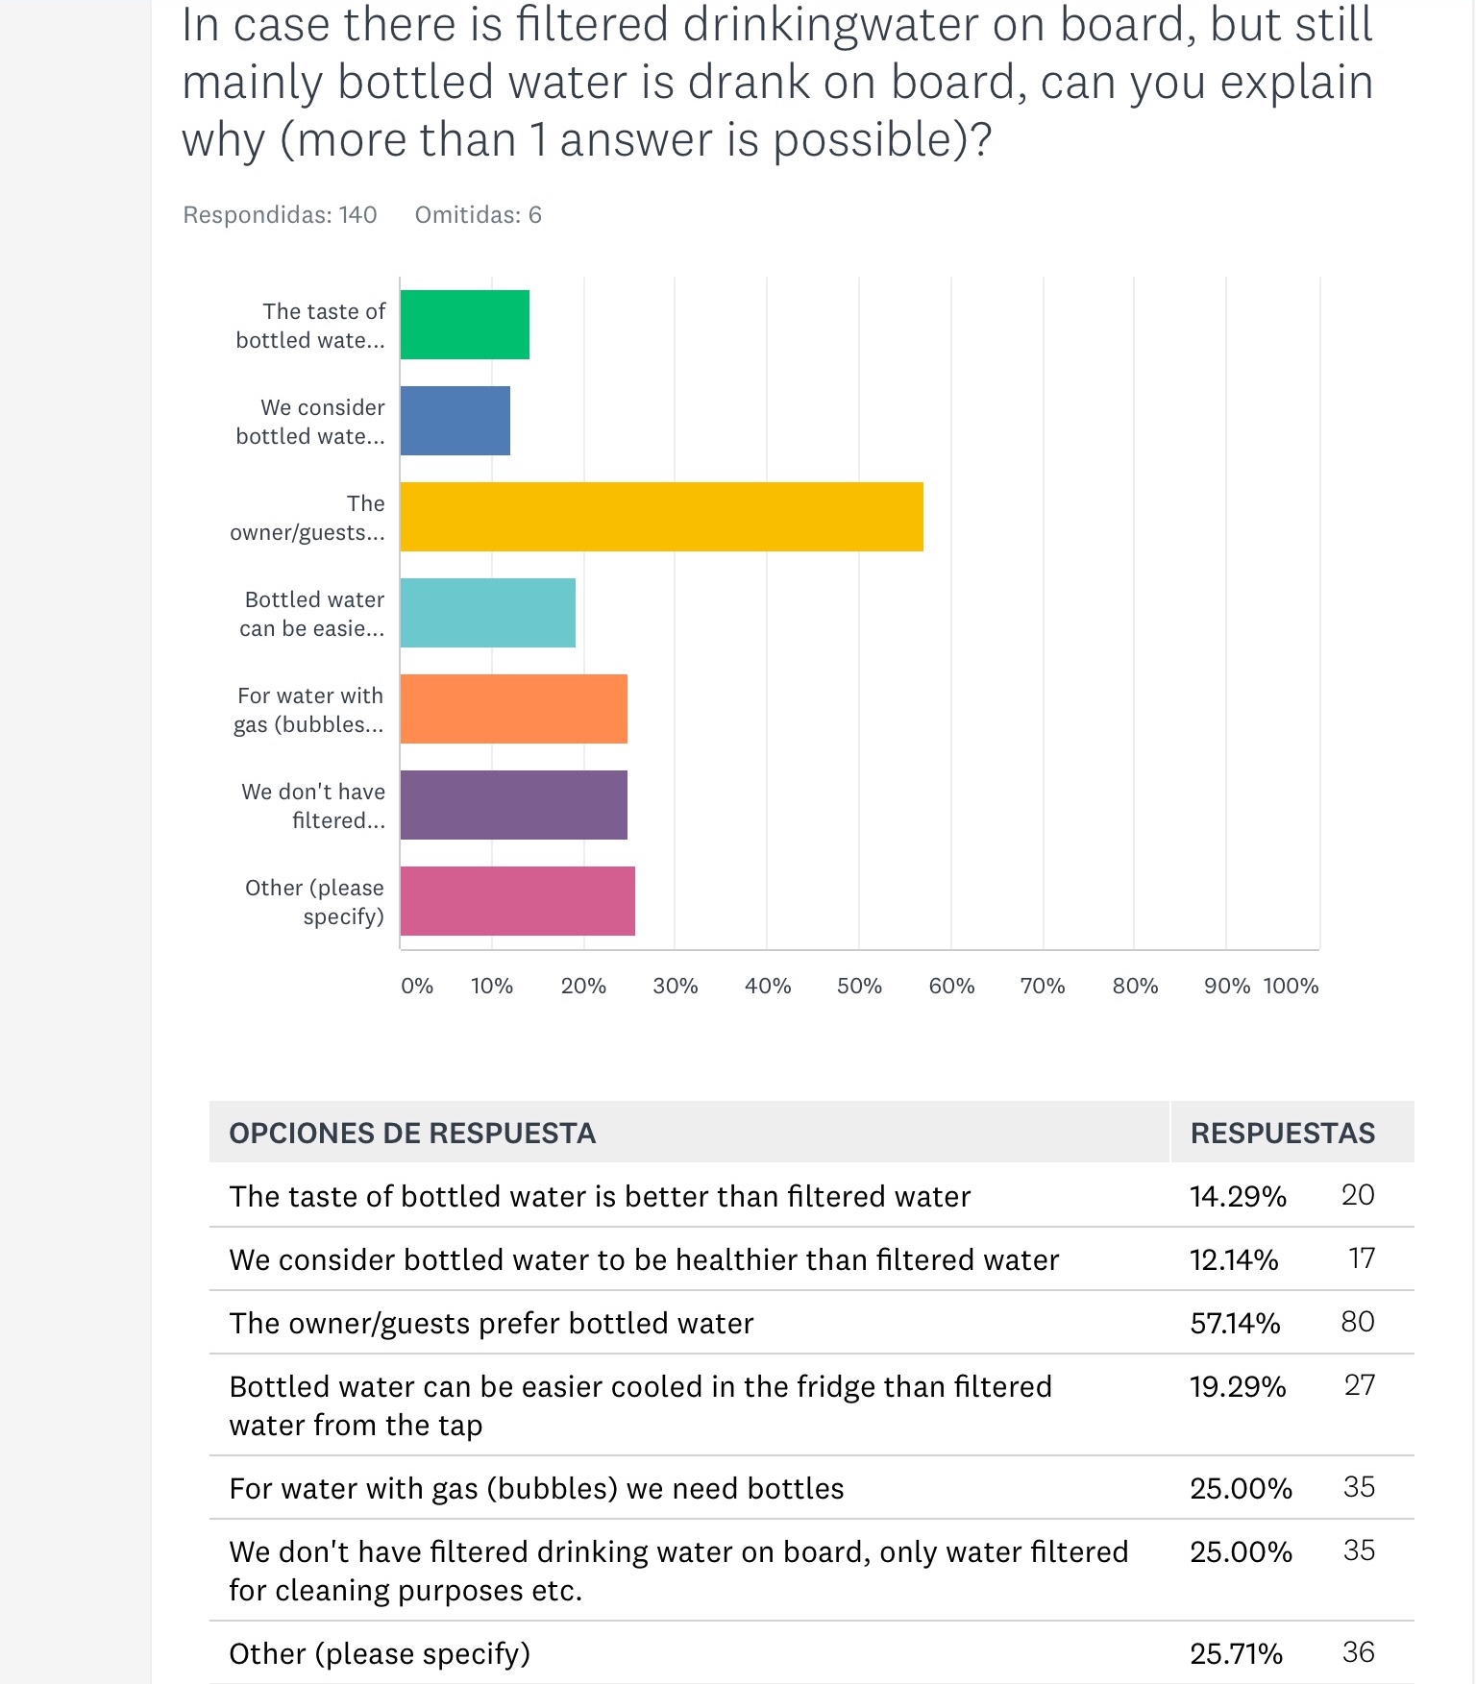Screen dimensions: 1476x1684
Task: Click the purple 'We don't have filtered' bar
Action: click(513, 805)
